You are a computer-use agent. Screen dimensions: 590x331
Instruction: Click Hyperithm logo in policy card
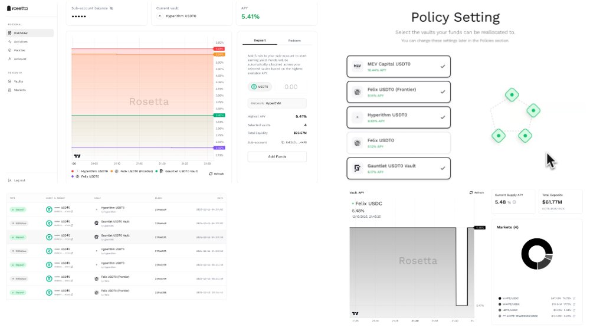357,117
